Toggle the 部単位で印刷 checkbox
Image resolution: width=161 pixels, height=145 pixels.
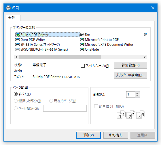(96, 106)
